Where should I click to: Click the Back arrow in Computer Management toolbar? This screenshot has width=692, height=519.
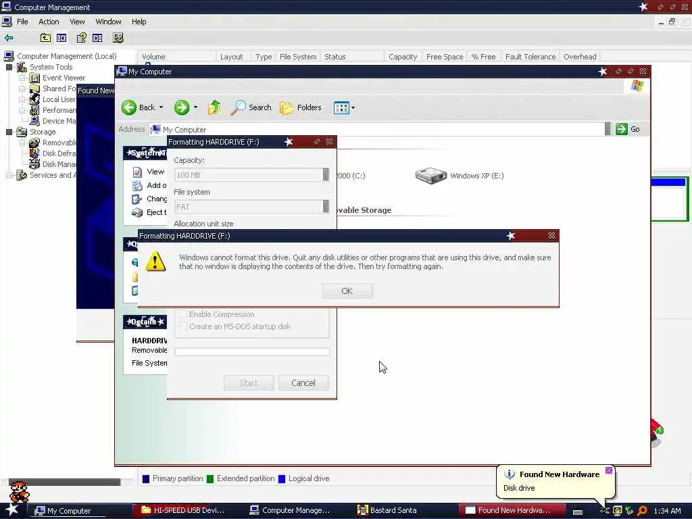pyautogui.click(x=8, y=38)
